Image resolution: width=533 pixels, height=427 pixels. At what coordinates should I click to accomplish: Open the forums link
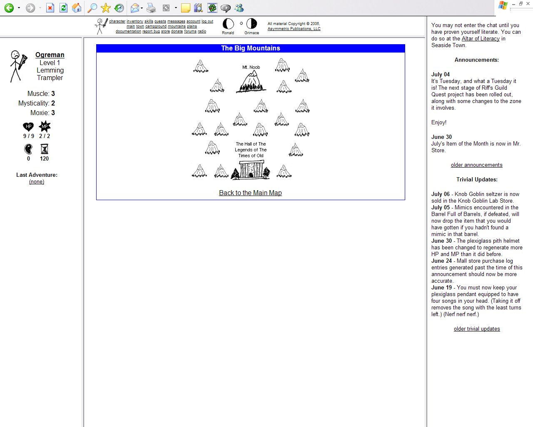190,31
